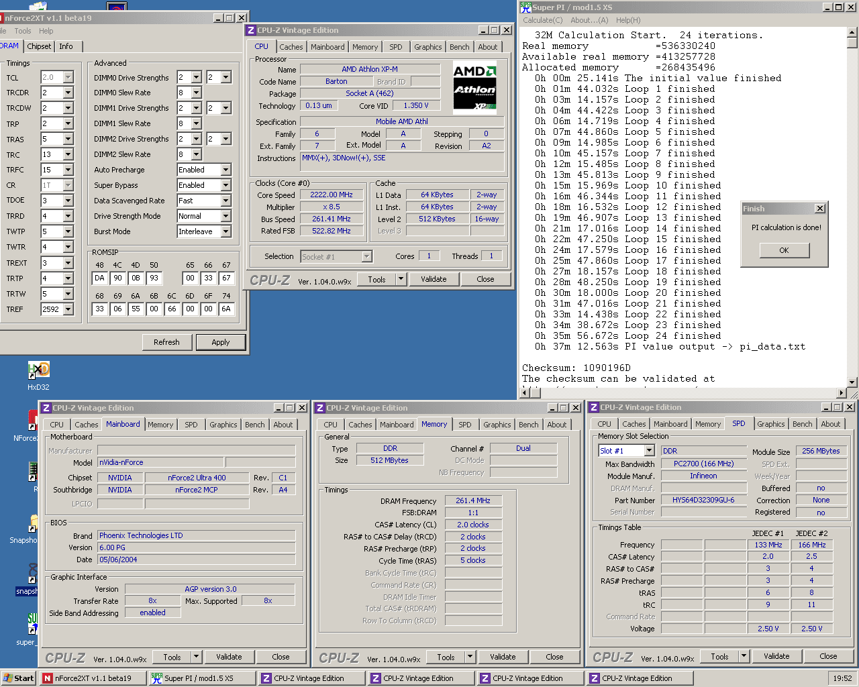Select the Snapshot folder desktop icon

click(x=33, y=523)
